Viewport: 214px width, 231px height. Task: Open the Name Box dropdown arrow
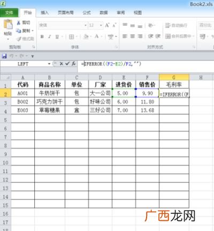[x=49, y=64]
